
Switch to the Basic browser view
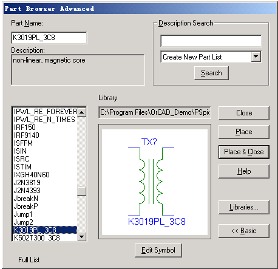244,231
